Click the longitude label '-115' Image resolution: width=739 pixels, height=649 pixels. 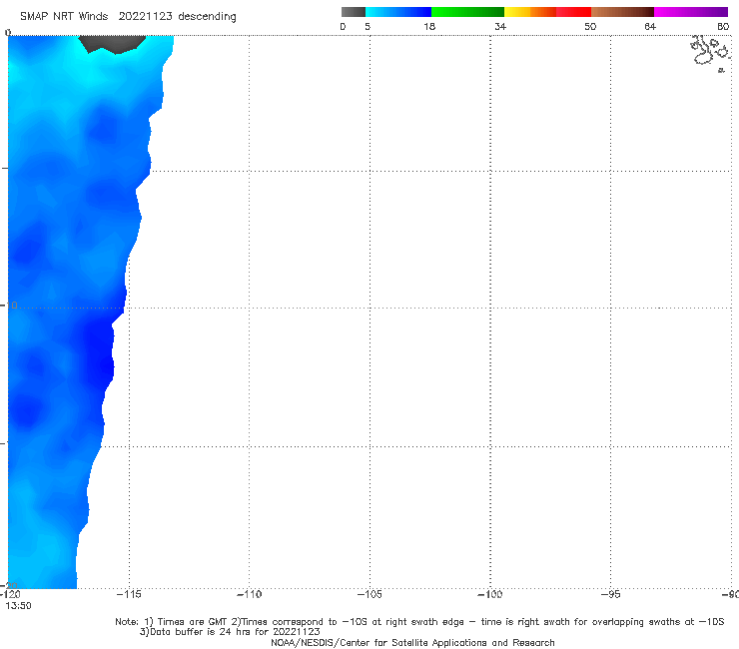tap(129, 594)
